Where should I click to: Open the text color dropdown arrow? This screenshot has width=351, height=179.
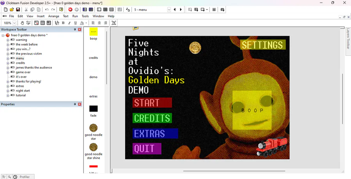(86, 23)
